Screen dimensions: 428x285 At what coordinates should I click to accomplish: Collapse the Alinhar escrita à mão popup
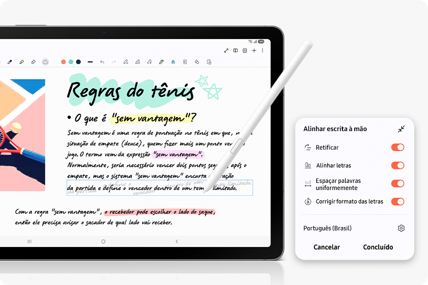pos(402,128)
